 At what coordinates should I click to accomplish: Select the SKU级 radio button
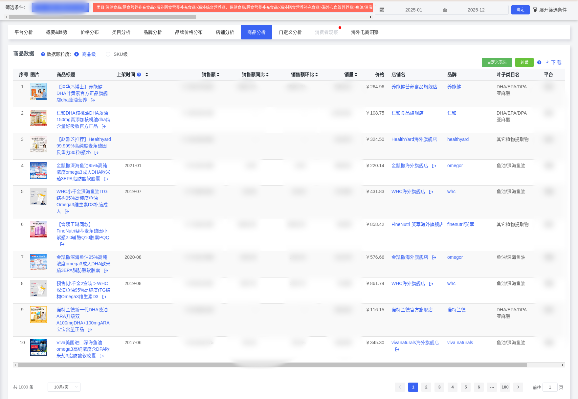coord(108,54)
